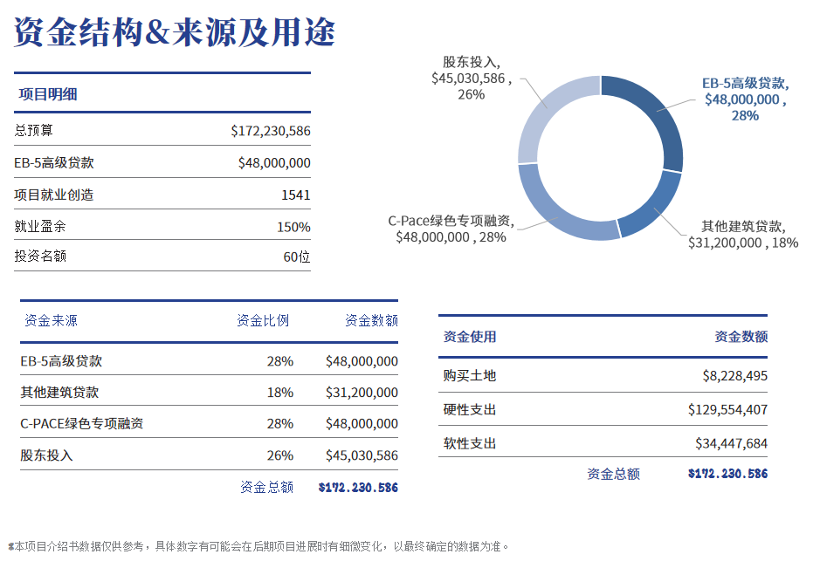Click the 软性支出 amount $34,447,684

pos(731,444)
